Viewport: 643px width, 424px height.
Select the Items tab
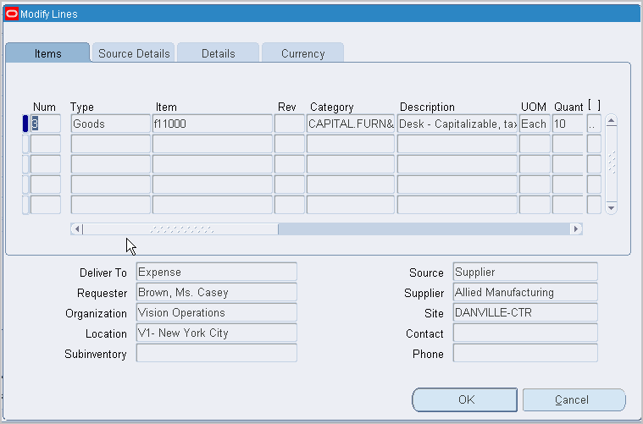47,53
